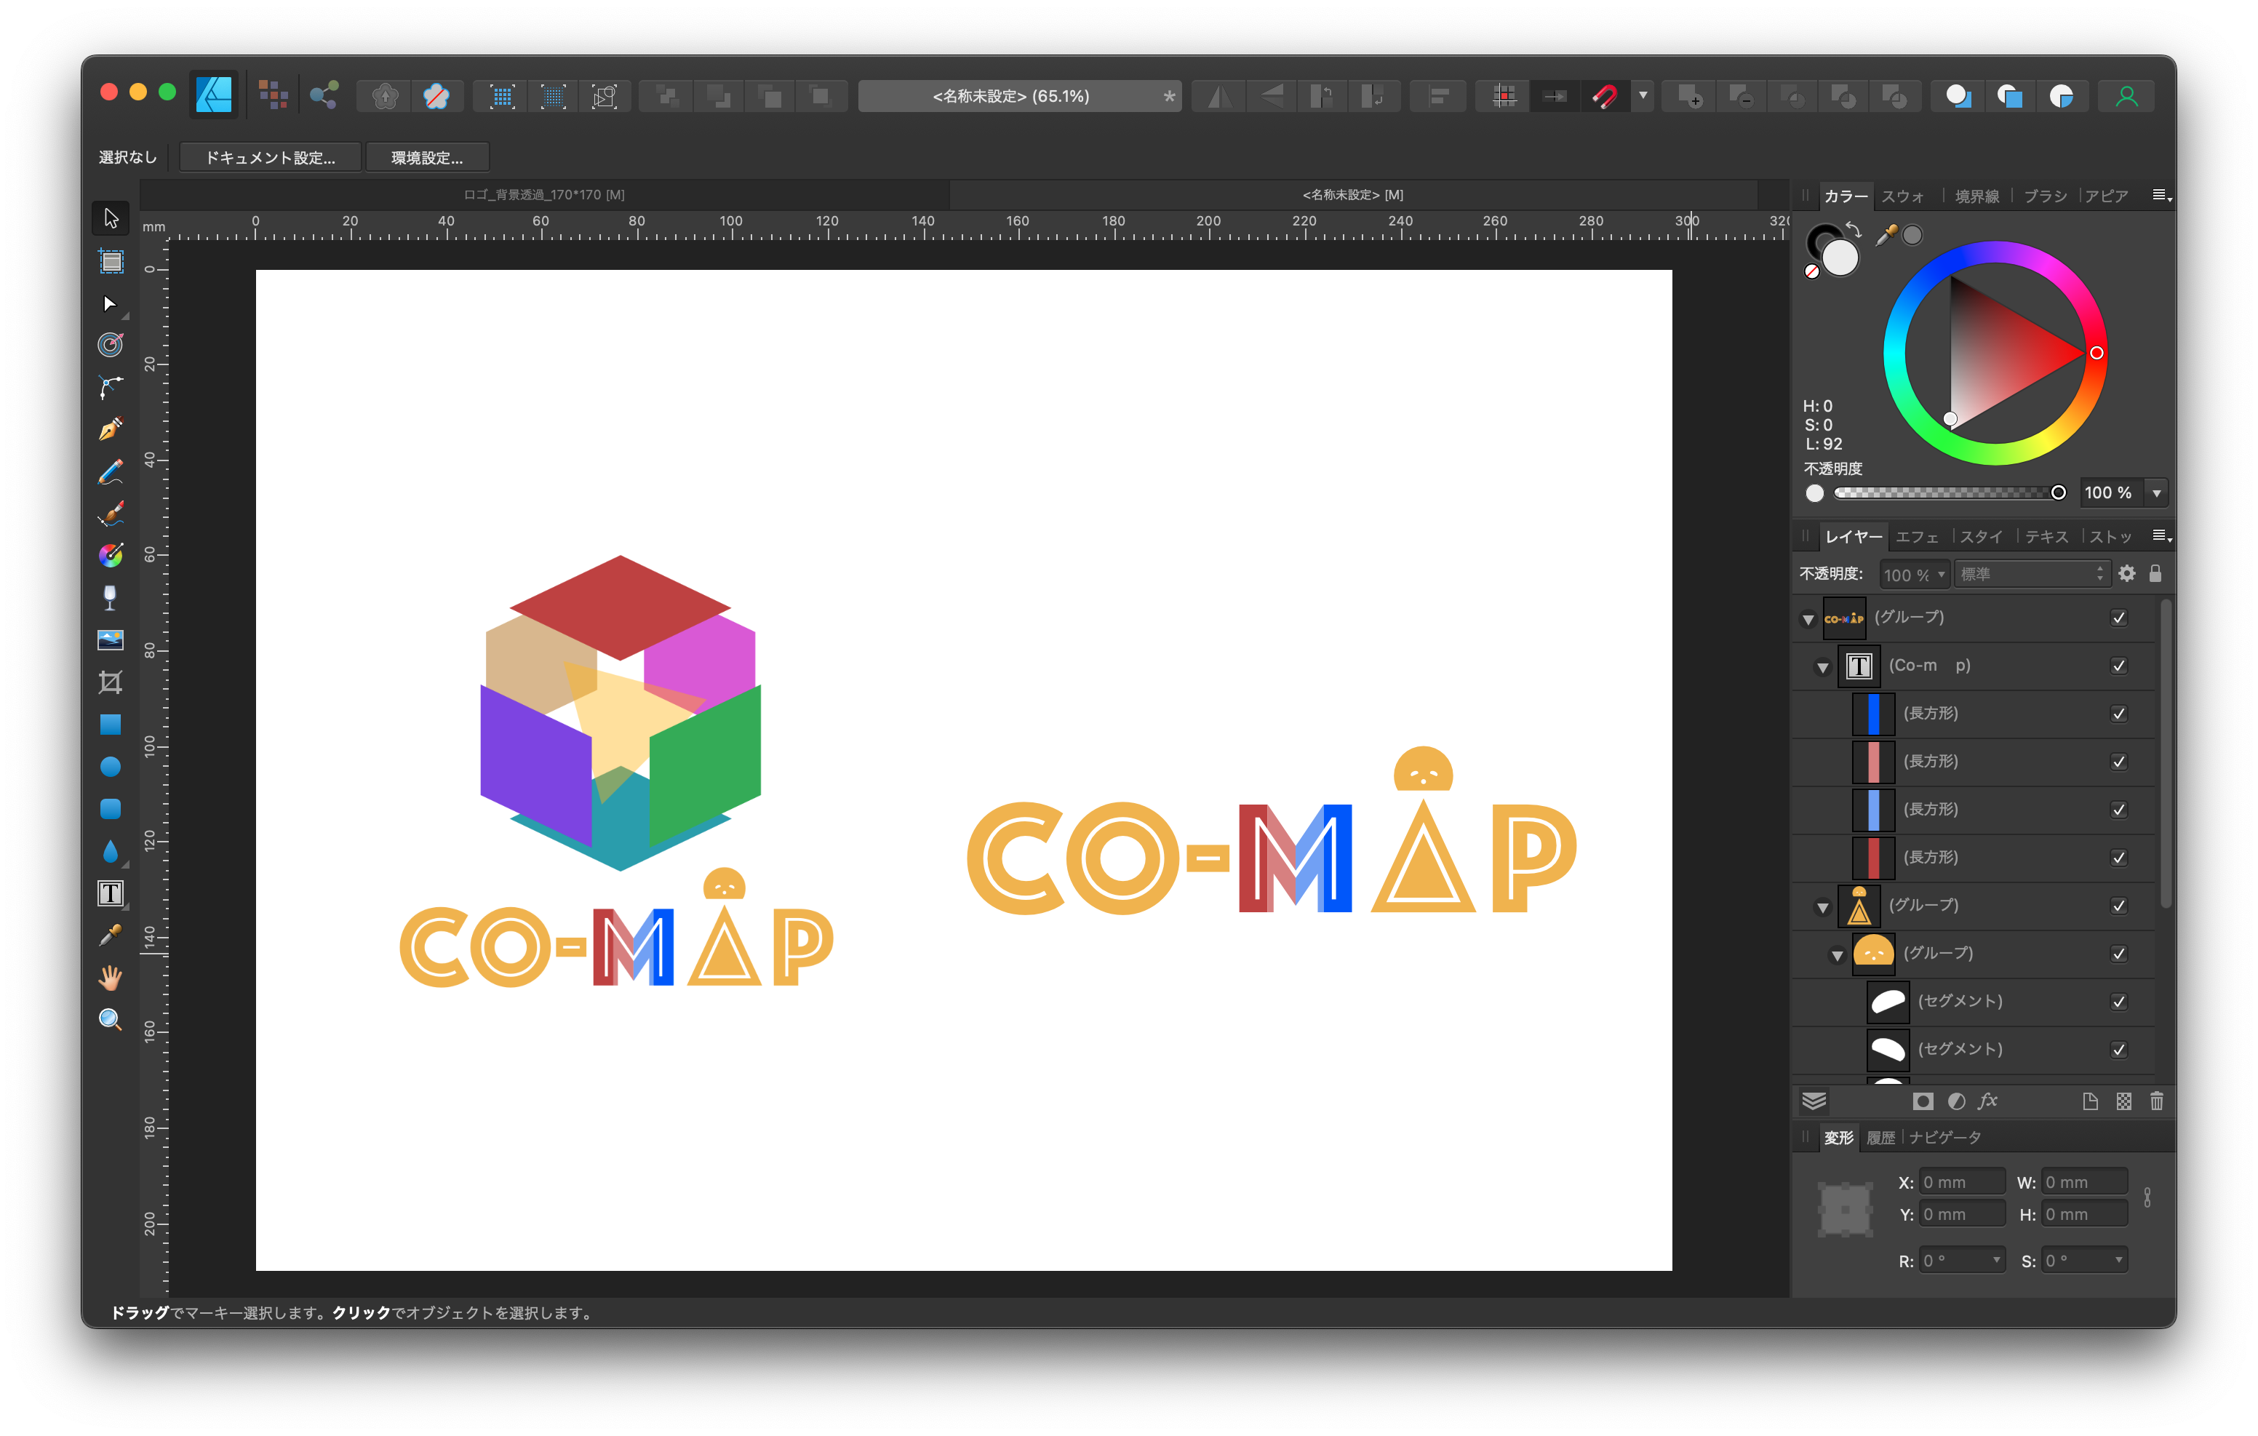Click the Flip Horizontal toolbar icon
2258x1436 pixels.
pos(1219,96)
